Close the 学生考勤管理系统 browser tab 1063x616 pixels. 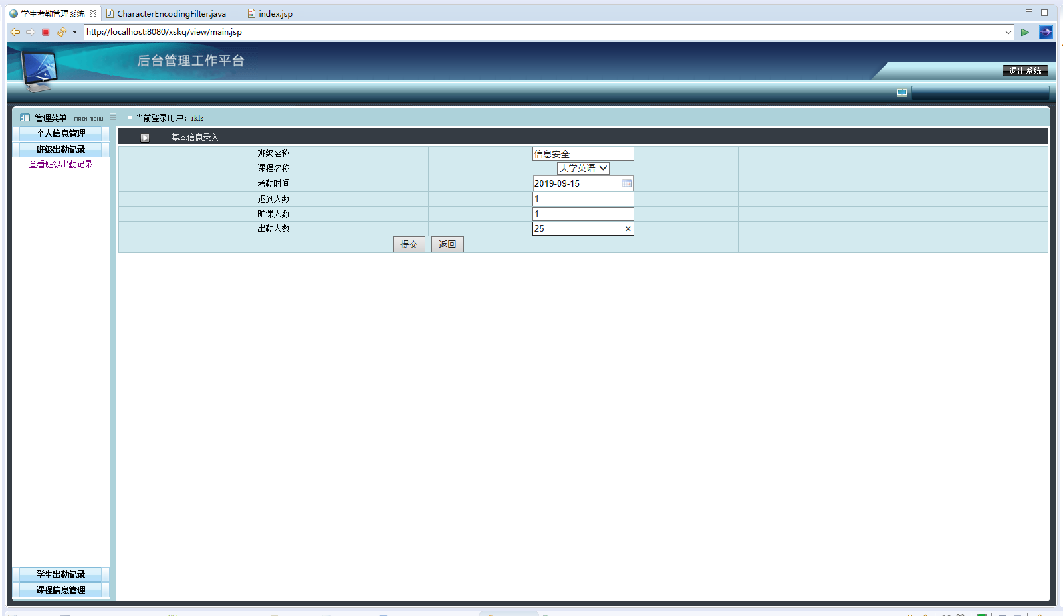pyautogui.click(x=93, y=13)
